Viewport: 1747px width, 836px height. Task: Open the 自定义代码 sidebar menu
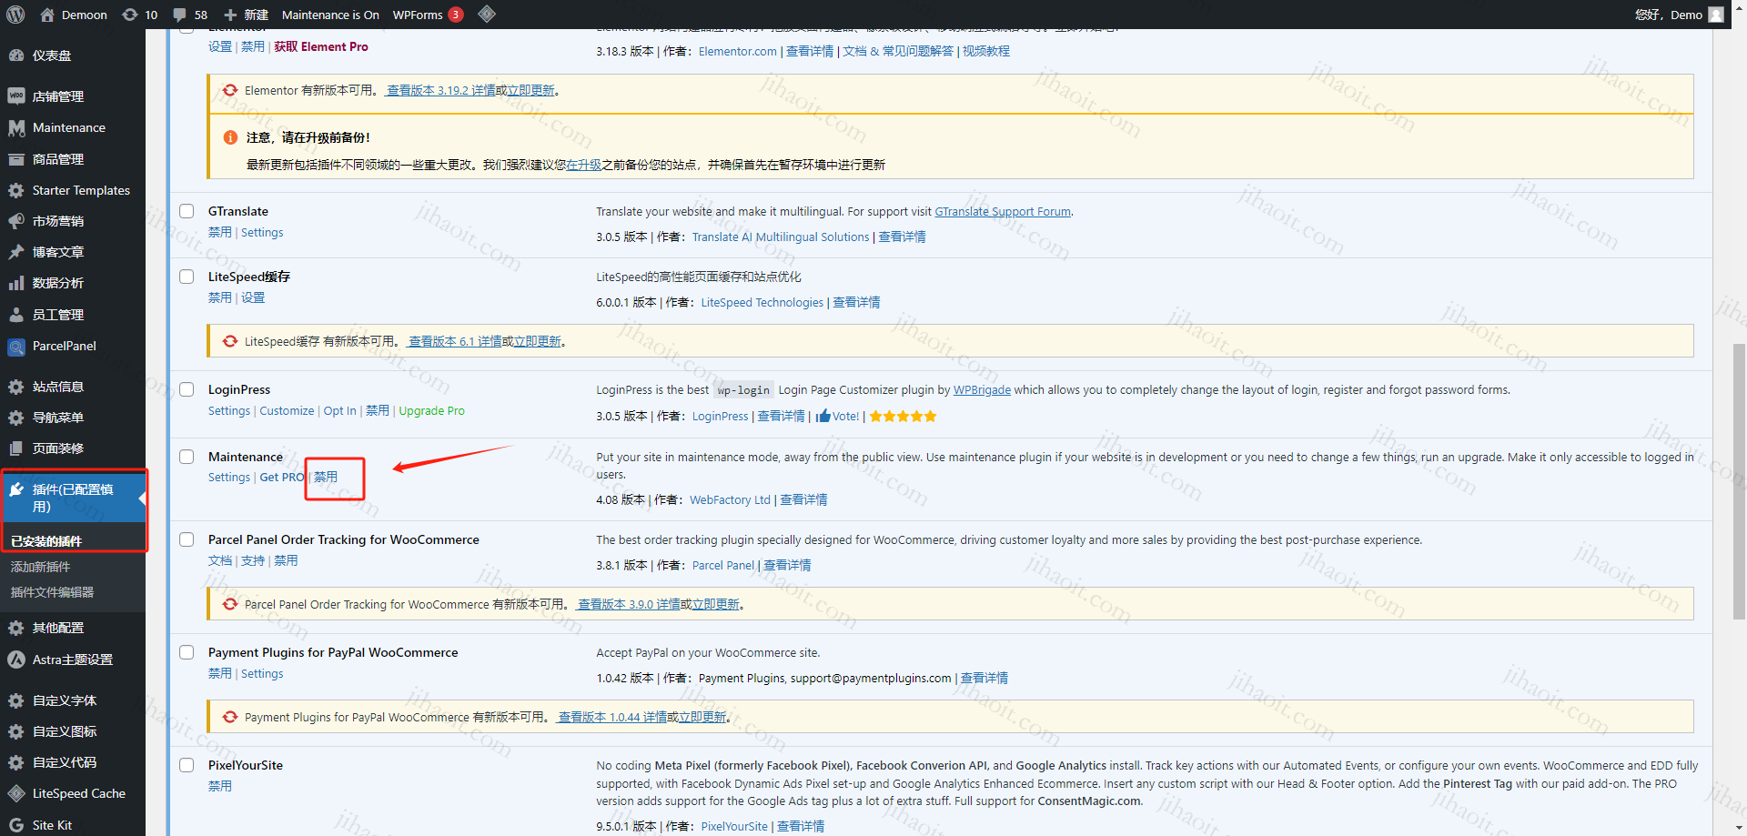tap(65, 762)
